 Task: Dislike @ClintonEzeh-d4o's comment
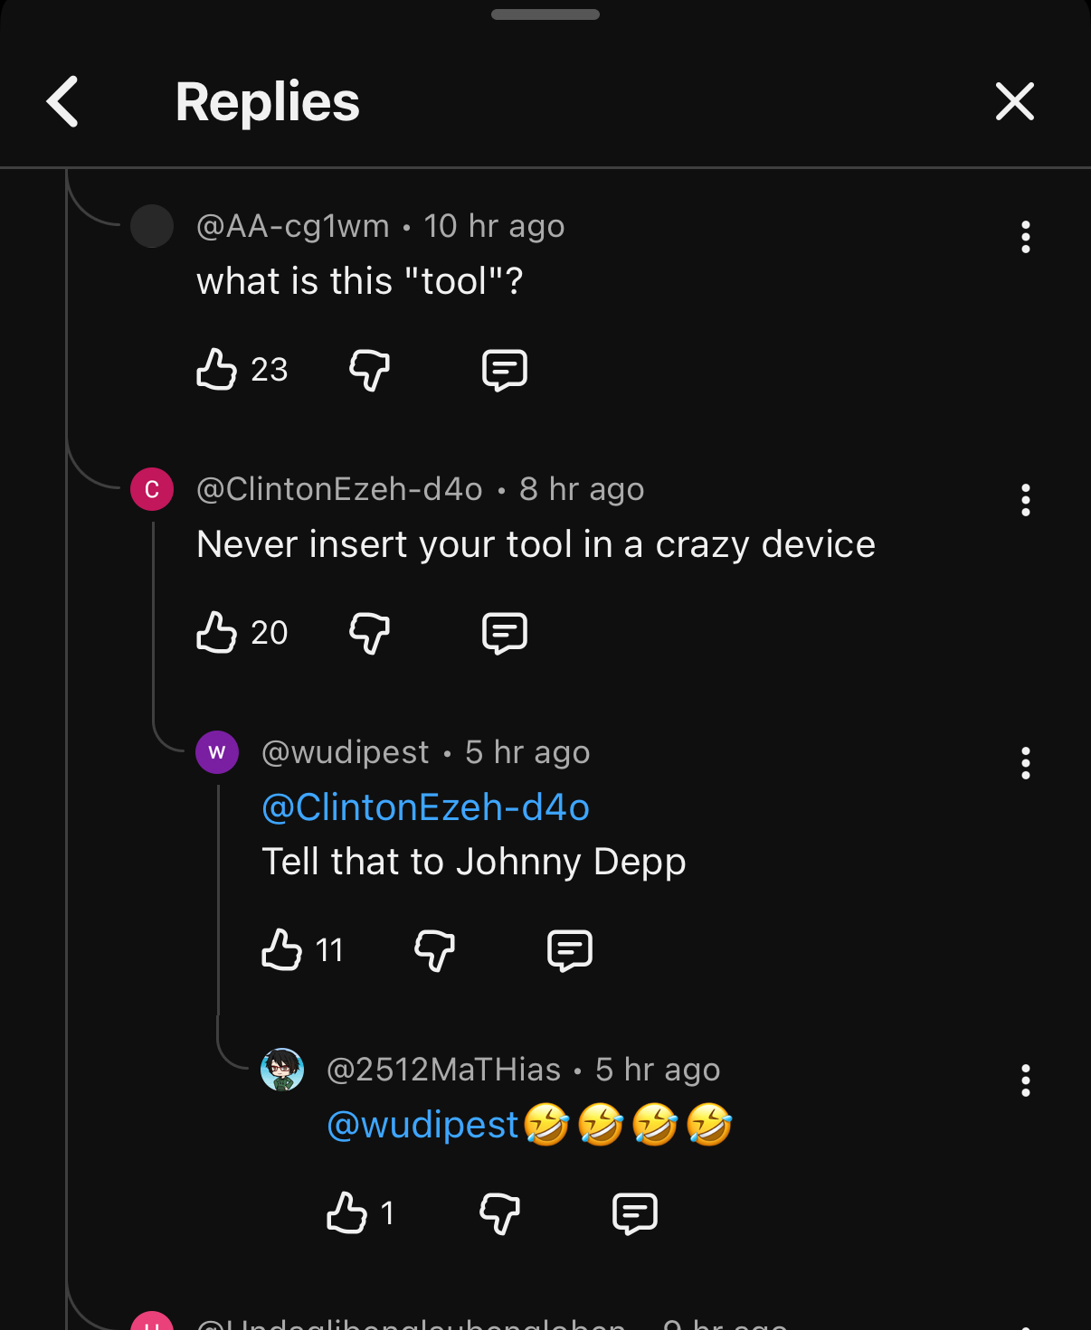369,632
